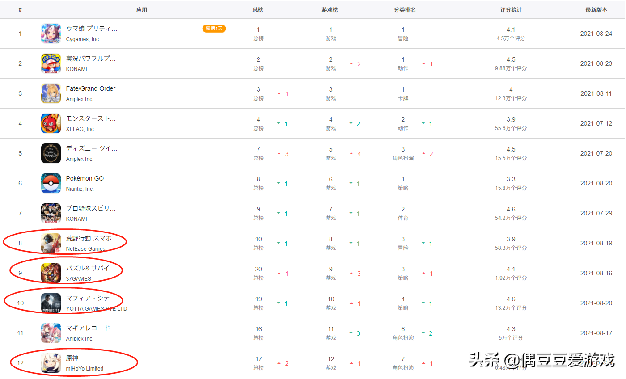The width and height of the screenshot is (626, 379).
Task: Click the 2021-07-20 version date
Action: [596, 153]
